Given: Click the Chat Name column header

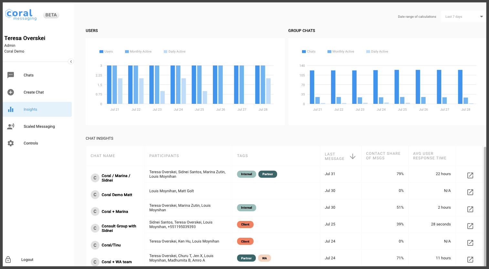Looking at the screenshot, I should point(103,156).
